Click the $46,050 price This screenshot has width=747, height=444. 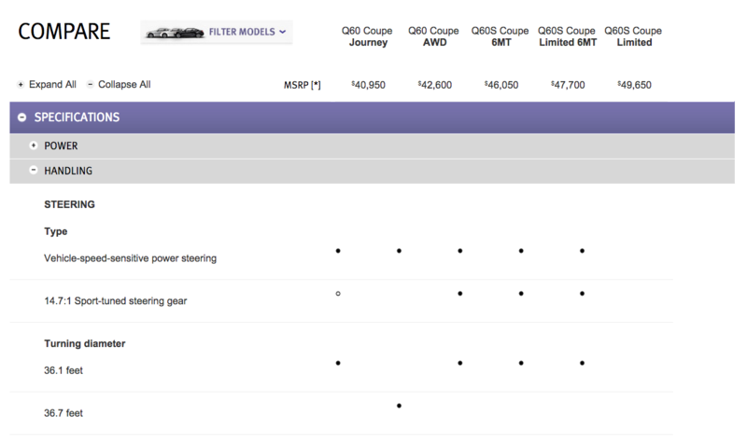click(x=501, y=85)
